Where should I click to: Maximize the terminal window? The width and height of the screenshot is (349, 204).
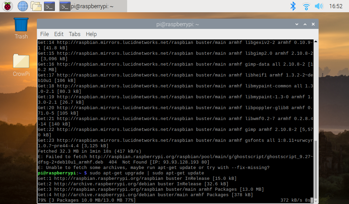(305, 24)
